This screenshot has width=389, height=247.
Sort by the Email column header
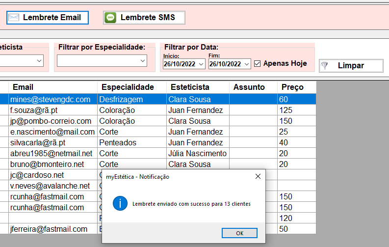tap(23, 87)
